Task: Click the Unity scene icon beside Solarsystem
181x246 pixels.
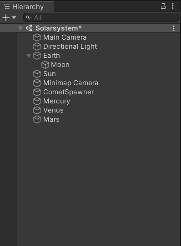Action: [x=29, y=28]
